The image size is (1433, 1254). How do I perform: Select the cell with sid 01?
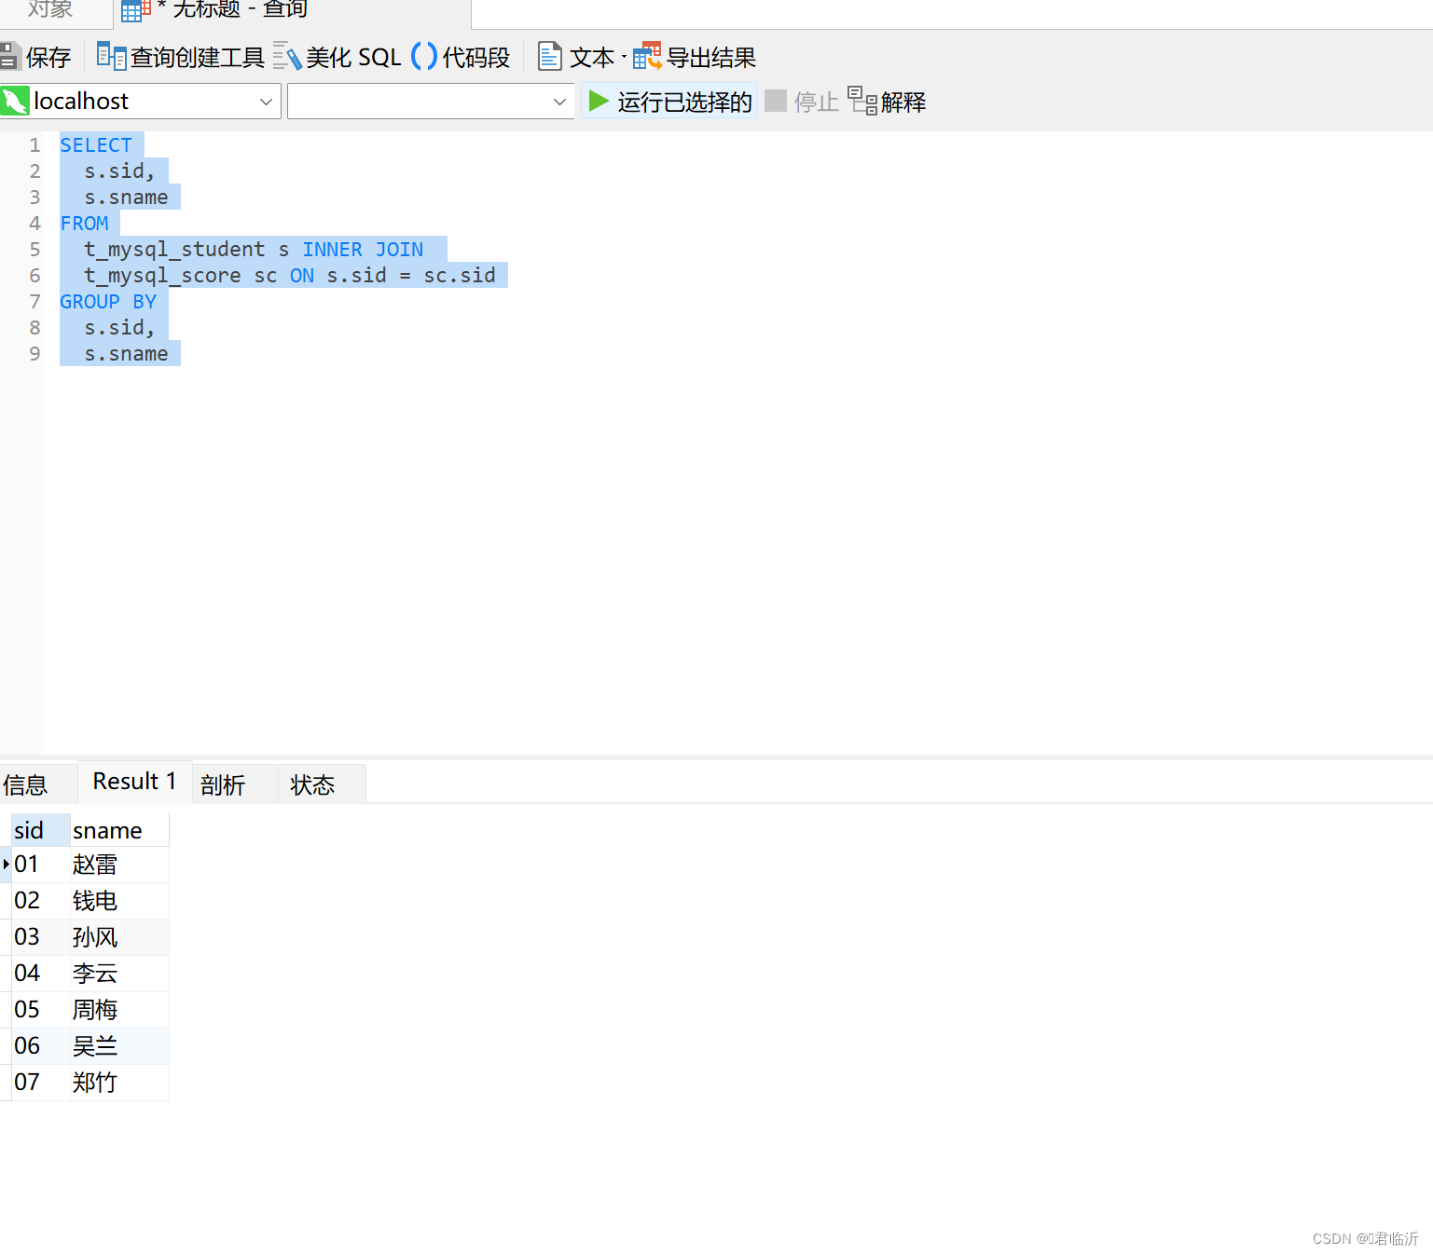click(x=41, y=865)
